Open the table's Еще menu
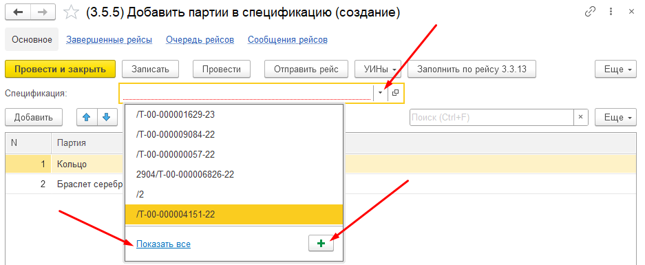Image resolution: width=645 pixels, height=265 pixels. point(615,117)
